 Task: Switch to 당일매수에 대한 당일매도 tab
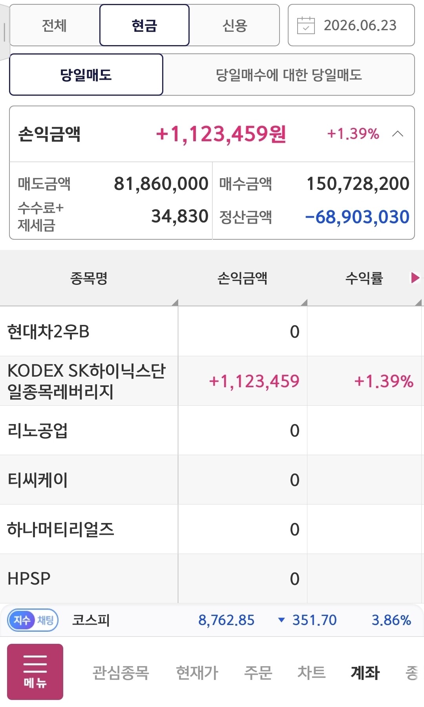[289, 75]
